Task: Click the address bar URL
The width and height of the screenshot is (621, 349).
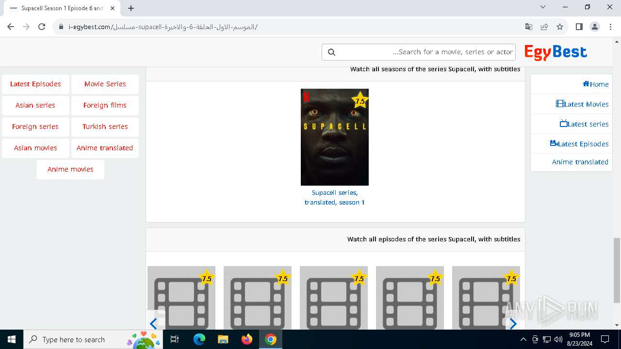Action: coord(163,27)
